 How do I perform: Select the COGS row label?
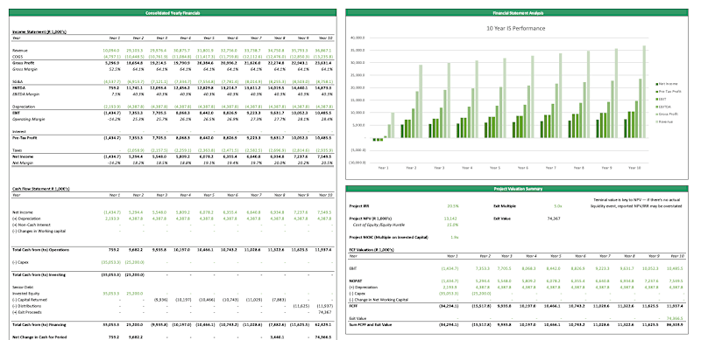tap(17, 57)
